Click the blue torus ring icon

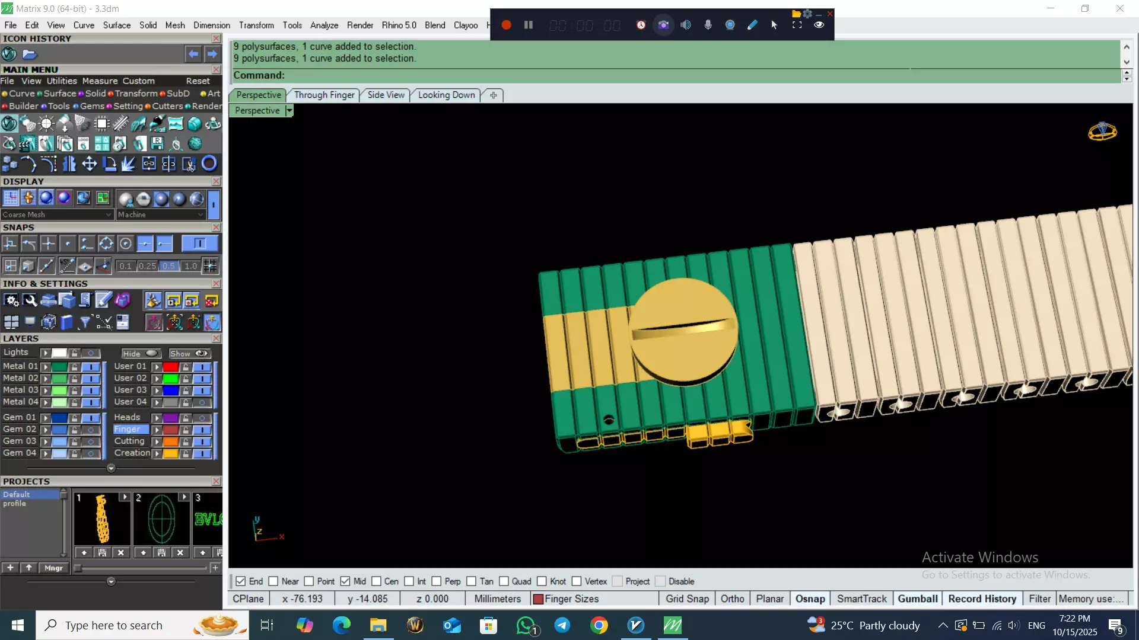pos(209,164)
